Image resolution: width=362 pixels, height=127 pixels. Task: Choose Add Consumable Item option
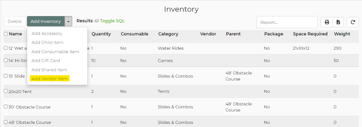pyautogui.click(x=56, y=52)
